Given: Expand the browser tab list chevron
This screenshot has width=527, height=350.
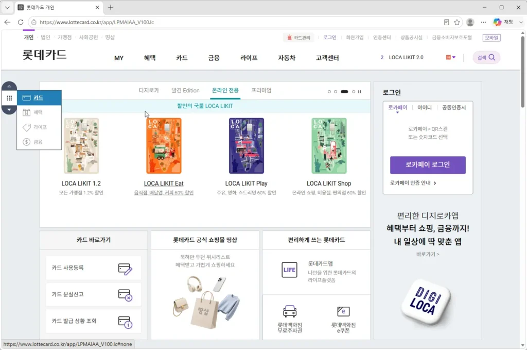Looking at the screenshot, I should [7, 7].
